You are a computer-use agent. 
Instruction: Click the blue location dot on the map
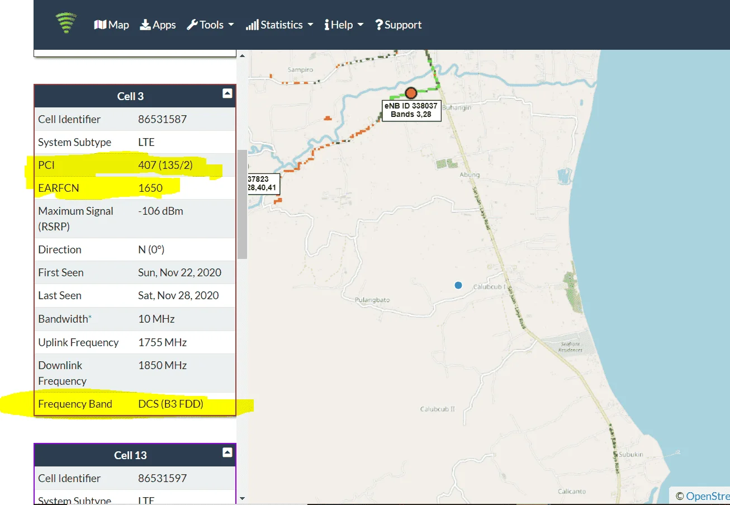click(458, 285)
